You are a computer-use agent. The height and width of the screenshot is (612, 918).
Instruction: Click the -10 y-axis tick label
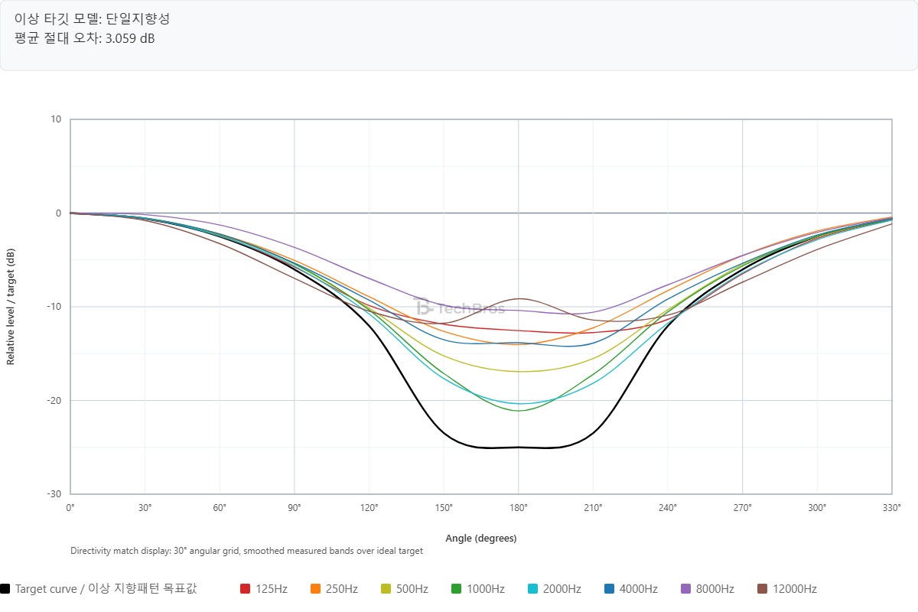pos(55,307)
